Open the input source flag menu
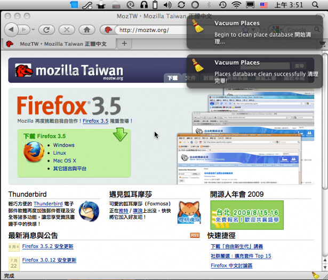The width and height of the screenshot is (328, 280). [x=264, y=5]
